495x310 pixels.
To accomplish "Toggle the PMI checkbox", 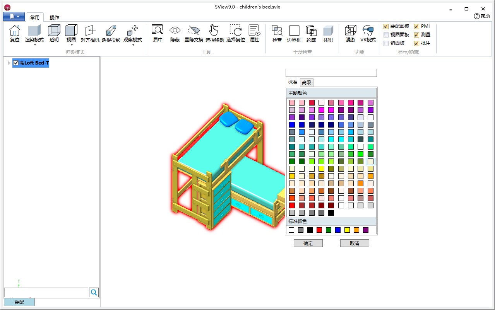I will pyautogui.click(x=416, y=26).
